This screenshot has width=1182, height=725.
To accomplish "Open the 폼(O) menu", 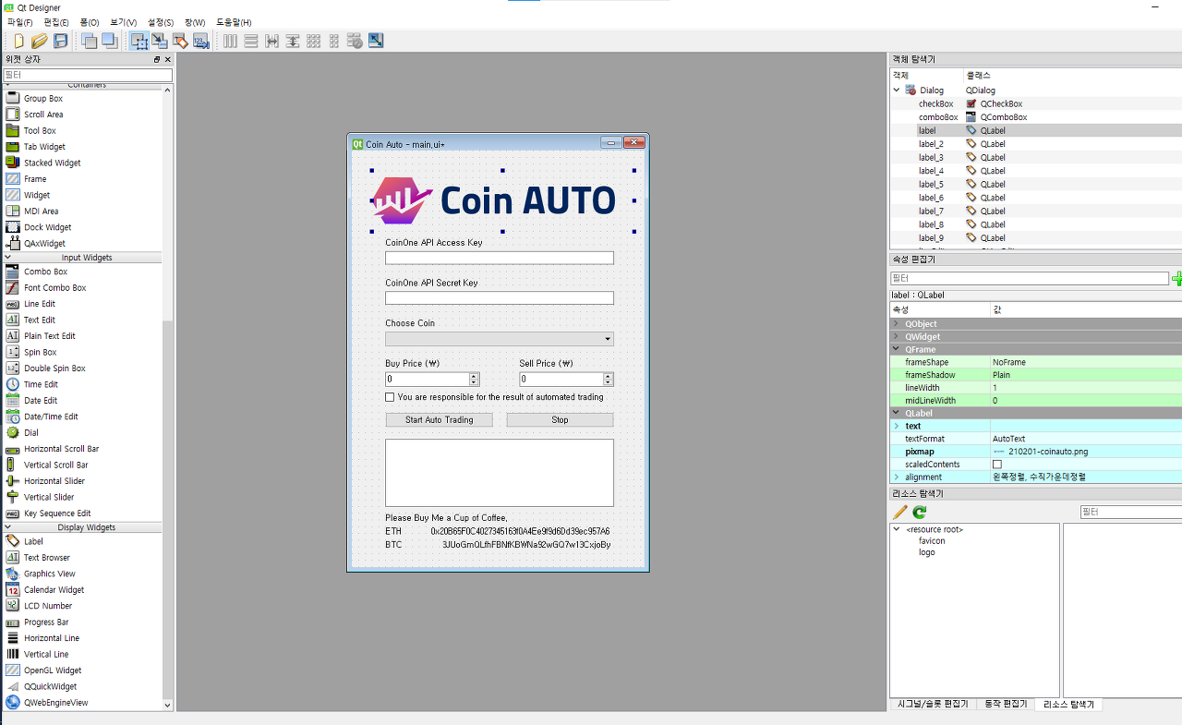I will click(90, 22).
